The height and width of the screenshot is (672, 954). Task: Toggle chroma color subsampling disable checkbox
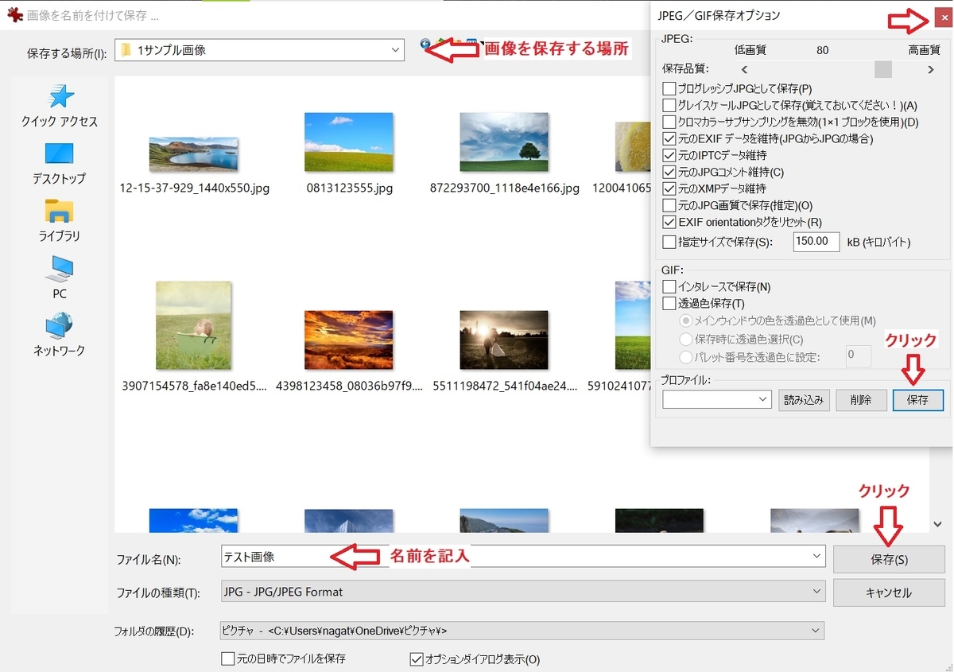click(669, 122)
